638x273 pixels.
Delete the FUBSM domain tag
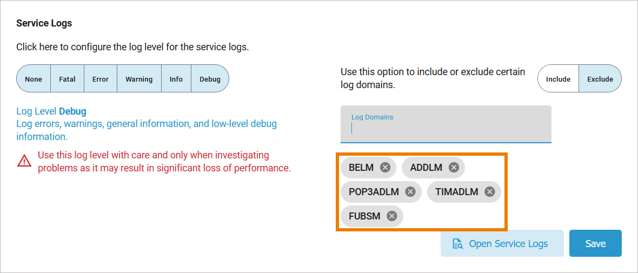[x=392, y=216]
